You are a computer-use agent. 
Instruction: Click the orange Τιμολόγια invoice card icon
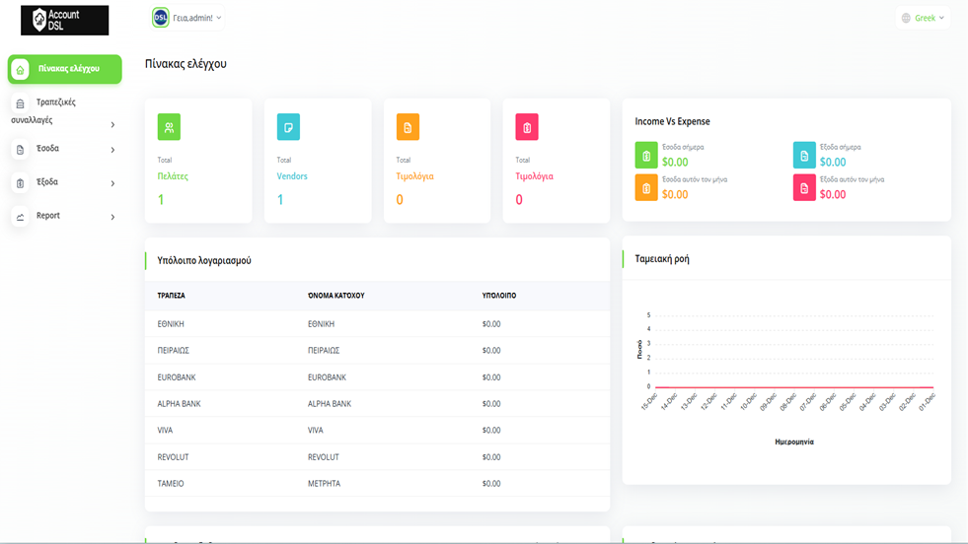tap(408, 127)
